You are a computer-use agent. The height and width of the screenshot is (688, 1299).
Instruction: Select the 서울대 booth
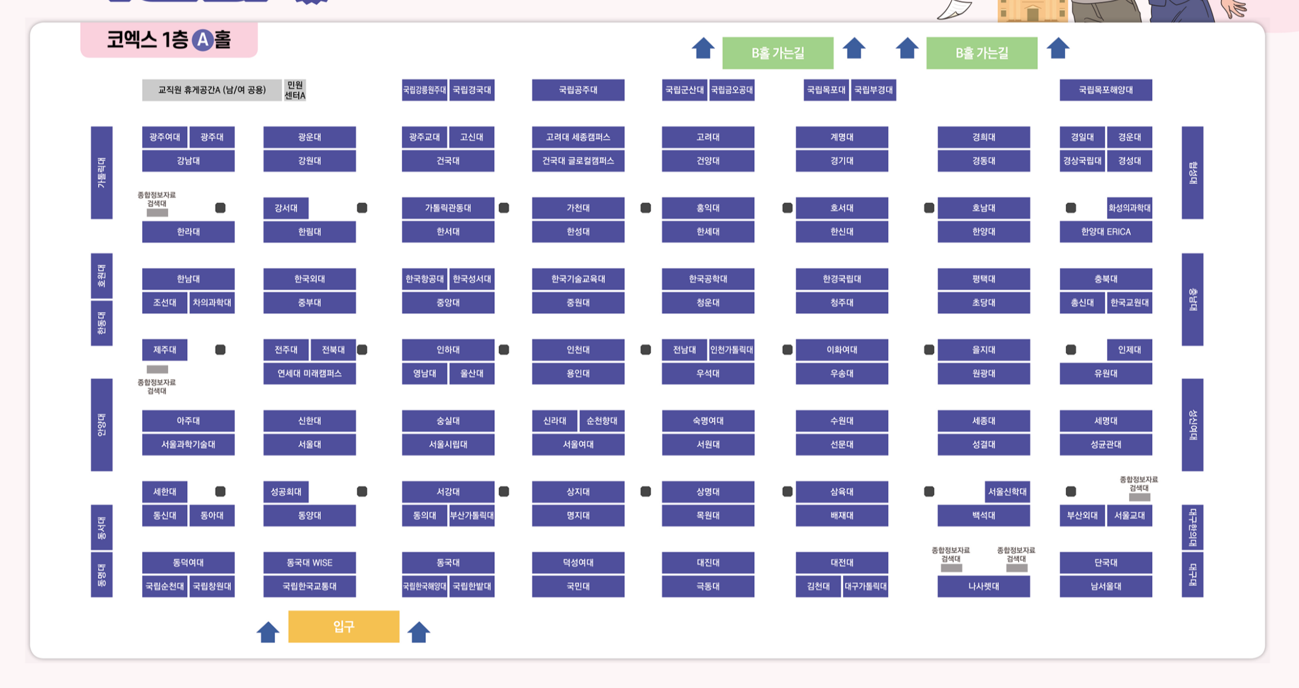pyautogui.click(x=309, y=445)
